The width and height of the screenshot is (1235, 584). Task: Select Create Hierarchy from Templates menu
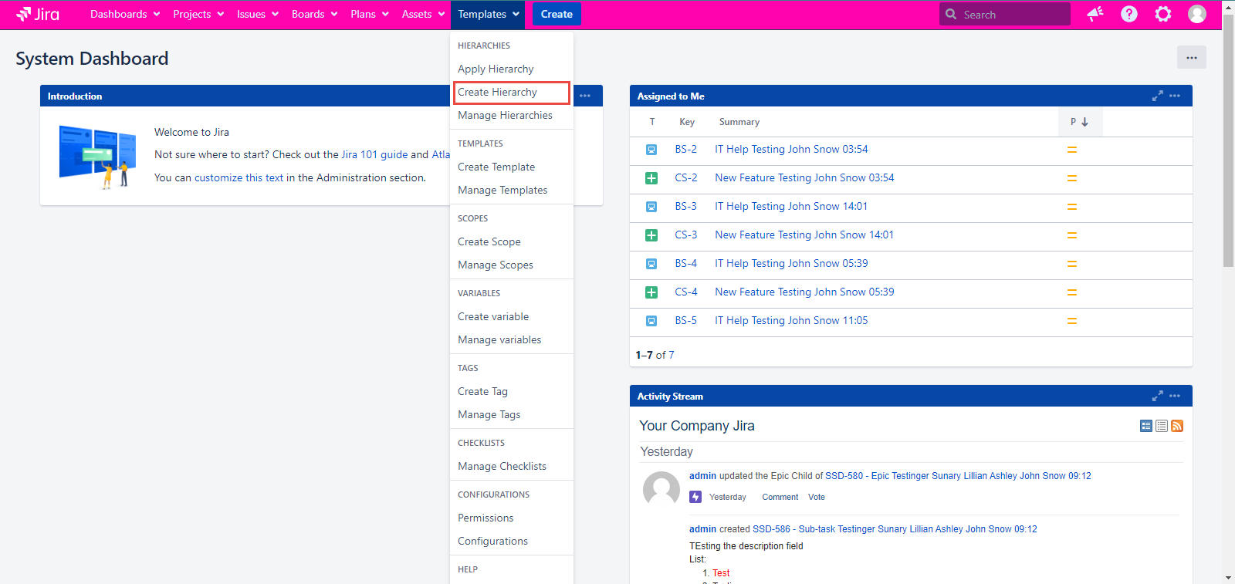(x=497, y=92)
